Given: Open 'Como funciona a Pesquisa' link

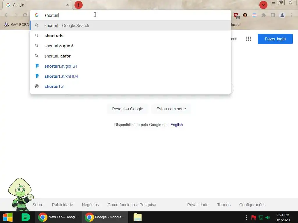Looking at the screenshot, I should 132,205.
